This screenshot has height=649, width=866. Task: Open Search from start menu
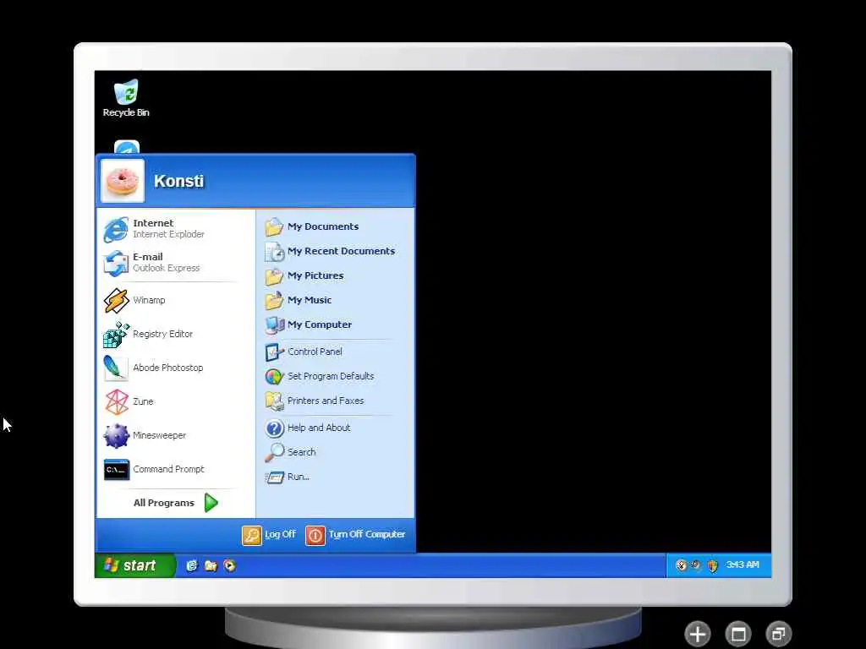click(336, 452)
